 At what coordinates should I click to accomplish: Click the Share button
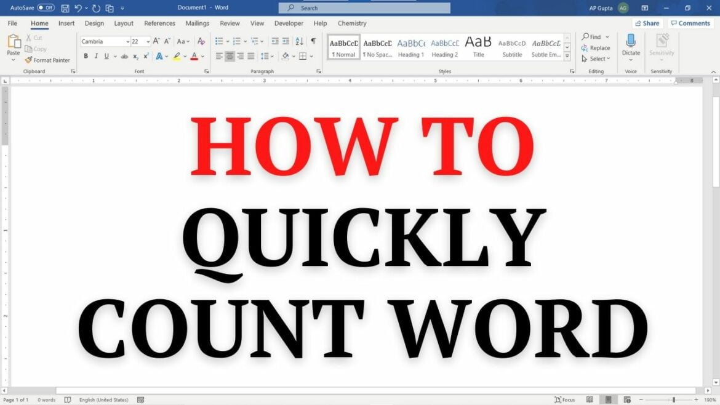click(647, 23)
